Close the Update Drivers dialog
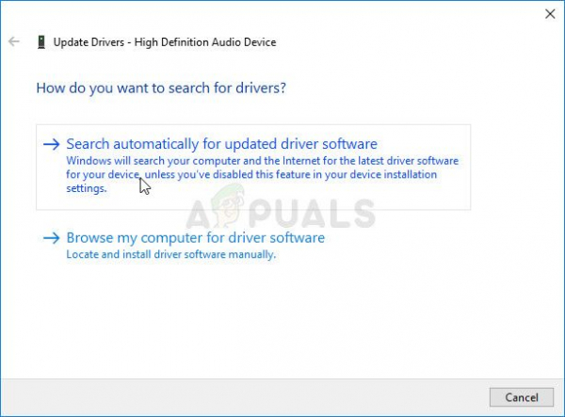565x417 pixels. point(550,14)
